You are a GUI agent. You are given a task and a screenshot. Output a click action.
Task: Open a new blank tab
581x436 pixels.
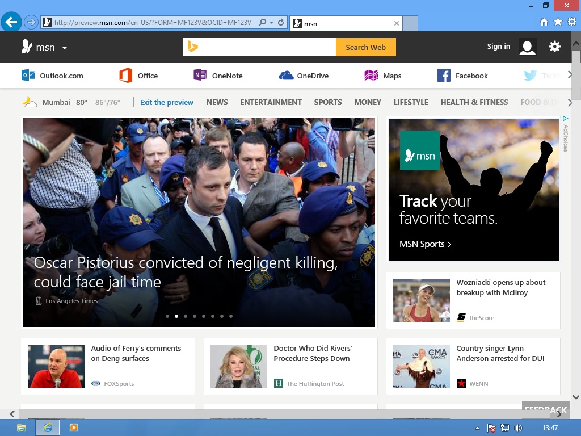(410, 23)
